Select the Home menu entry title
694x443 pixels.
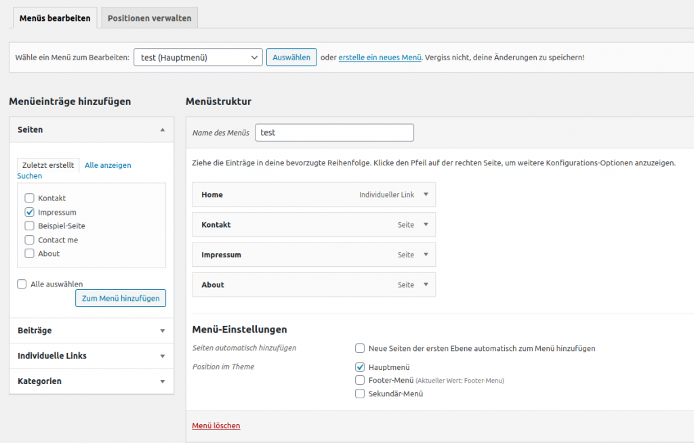pyautogui.click(x=212, y=194)
